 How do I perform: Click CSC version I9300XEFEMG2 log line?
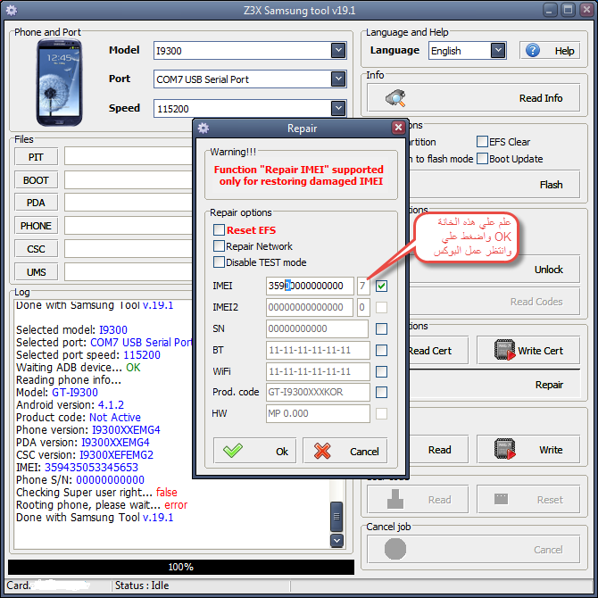[85, 454]
